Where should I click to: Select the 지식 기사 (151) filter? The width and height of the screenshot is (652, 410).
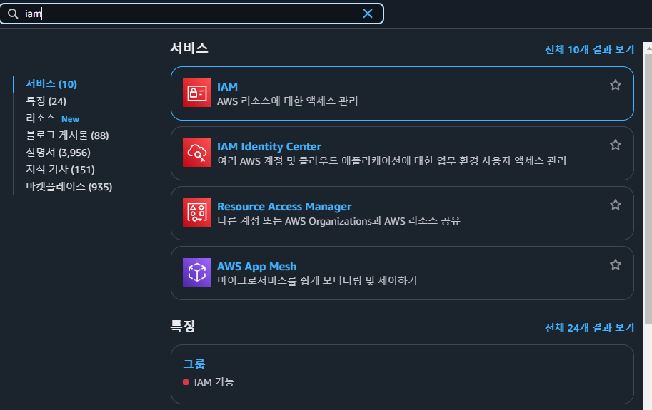tap(60, 169)
